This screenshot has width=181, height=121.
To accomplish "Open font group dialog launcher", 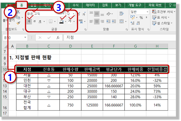I will tap(85, 30).
